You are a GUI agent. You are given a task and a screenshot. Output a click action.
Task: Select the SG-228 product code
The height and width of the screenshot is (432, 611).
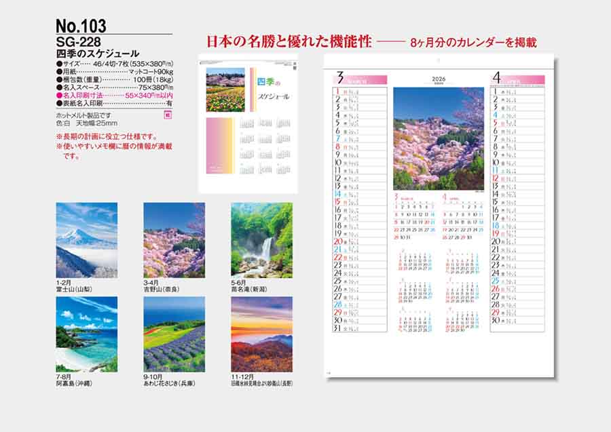78,41
